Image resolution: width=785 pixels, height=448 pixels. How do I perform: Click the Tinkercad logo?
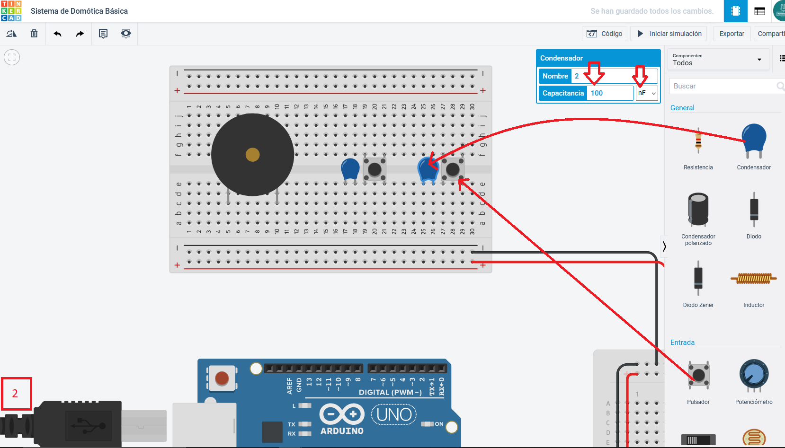11,11
